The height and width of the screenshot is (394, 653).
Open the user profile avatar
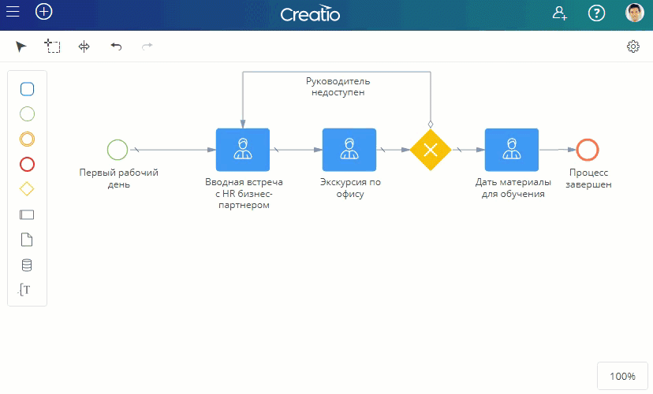coord(634,13)
